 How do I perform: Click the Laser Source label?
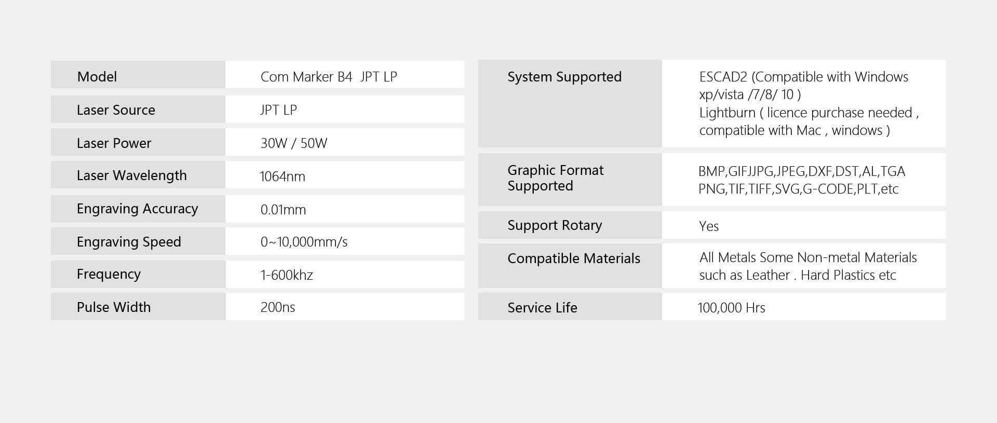tap(116, 110)
